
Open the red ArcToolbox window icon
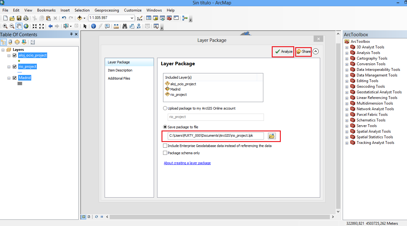coord(169,18)
